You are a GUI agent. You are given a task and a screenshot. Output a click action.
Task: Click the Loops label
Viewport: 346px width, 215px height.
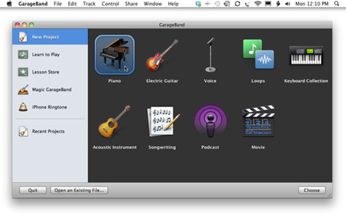[258, 81]
